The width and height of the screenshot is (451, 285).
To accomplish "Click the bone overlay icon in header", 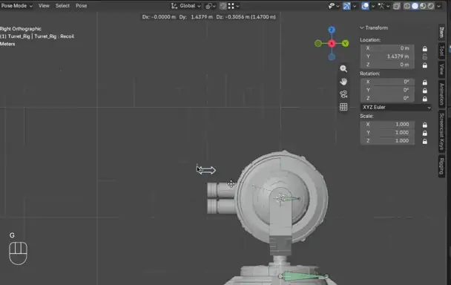I will (x=382, y=6).
